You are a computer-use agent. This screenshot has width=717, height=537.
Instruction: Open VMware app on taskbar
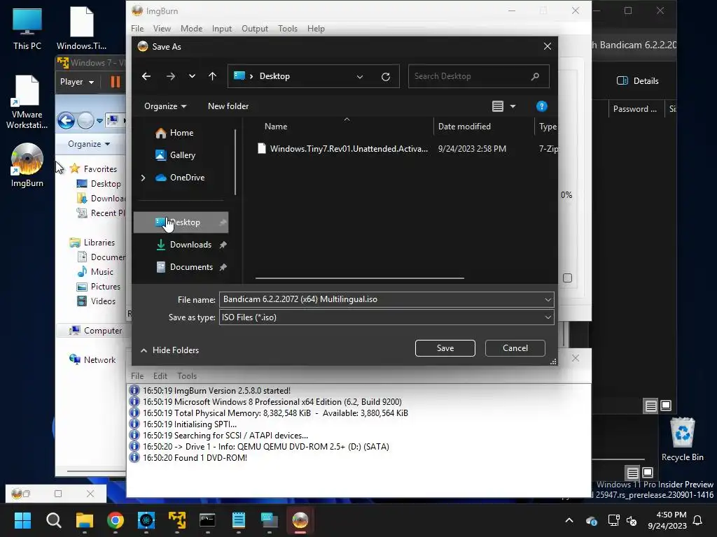click(177, 520)
